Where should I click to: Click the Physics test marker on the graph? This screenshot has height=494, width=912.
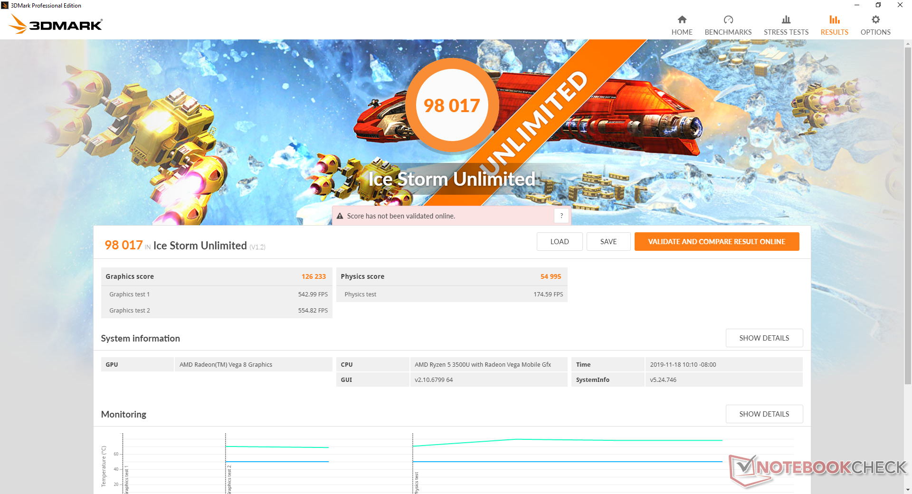tap(417, 483)
